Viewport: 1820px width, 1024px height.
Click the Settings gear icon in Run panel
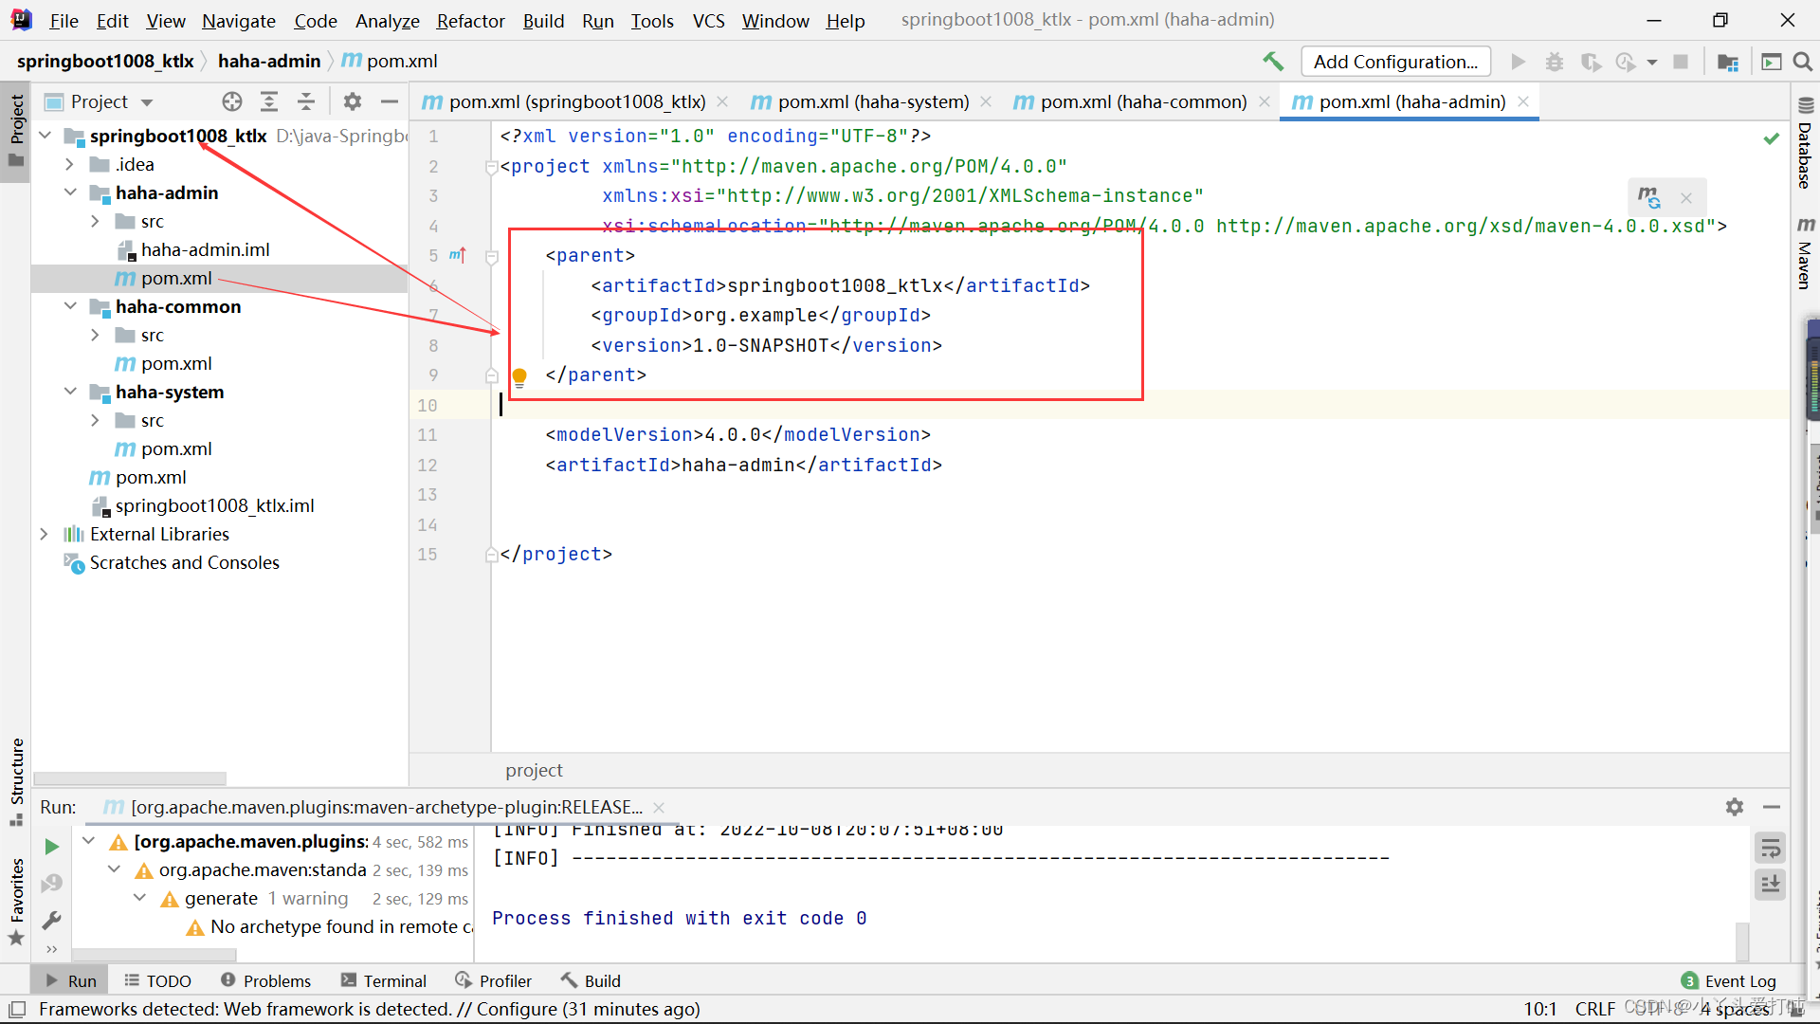pos(1735,807)
